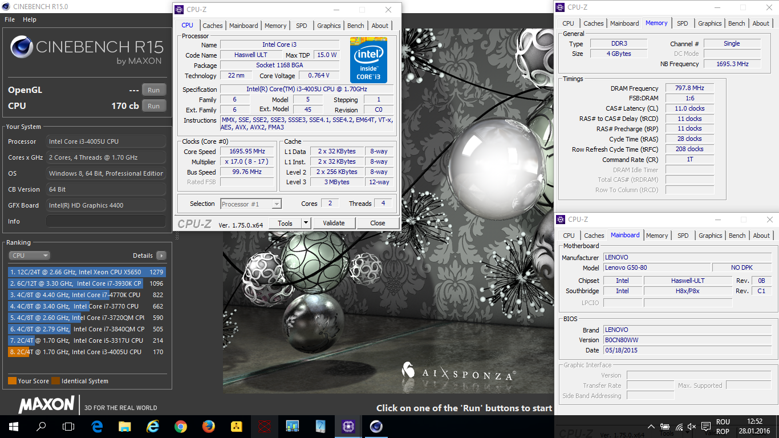The width and height of the screenshot is (779, 438).
Task: Select the Core i3-4005U ranking row
Action: [87, 352]
